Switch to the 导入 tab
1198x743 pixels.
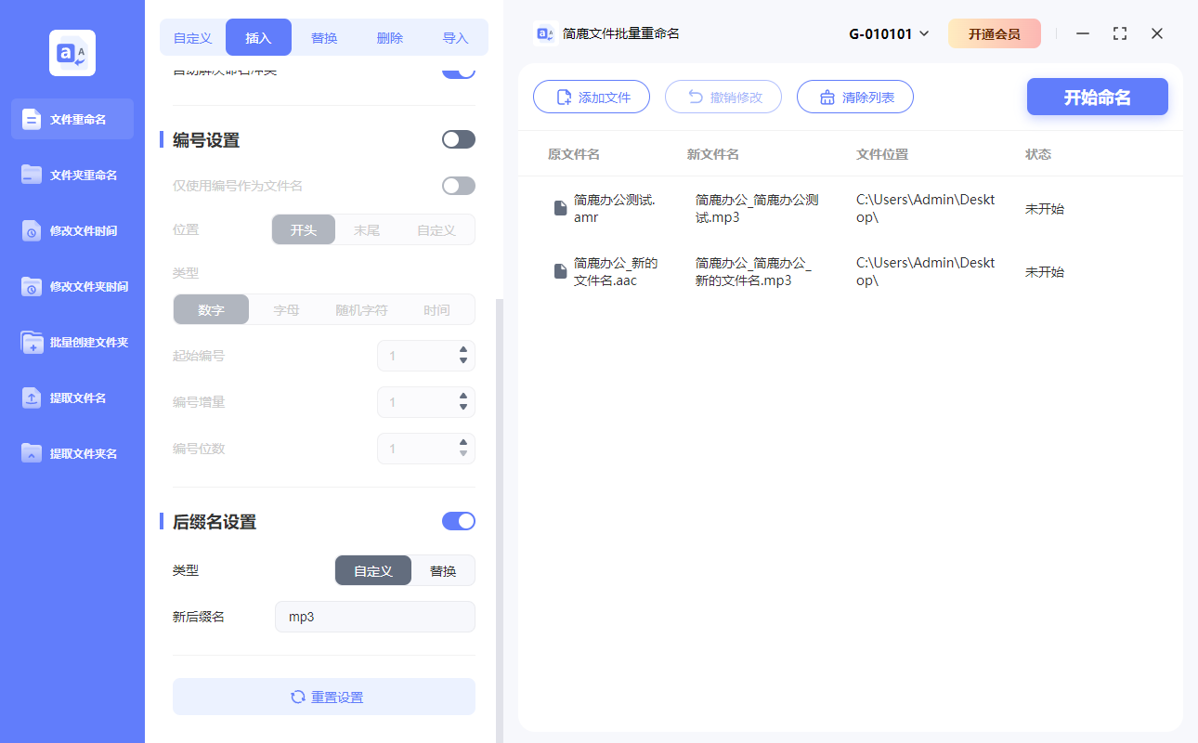(x=455, y=38)
